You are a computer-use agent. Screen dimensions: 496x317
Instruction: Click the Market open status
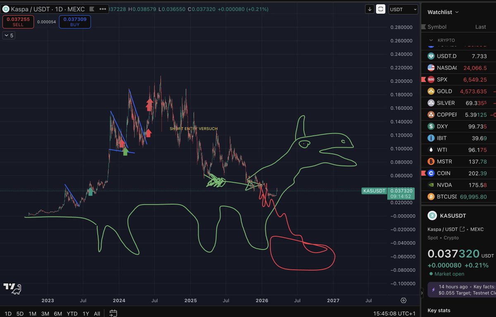(446, 274)
